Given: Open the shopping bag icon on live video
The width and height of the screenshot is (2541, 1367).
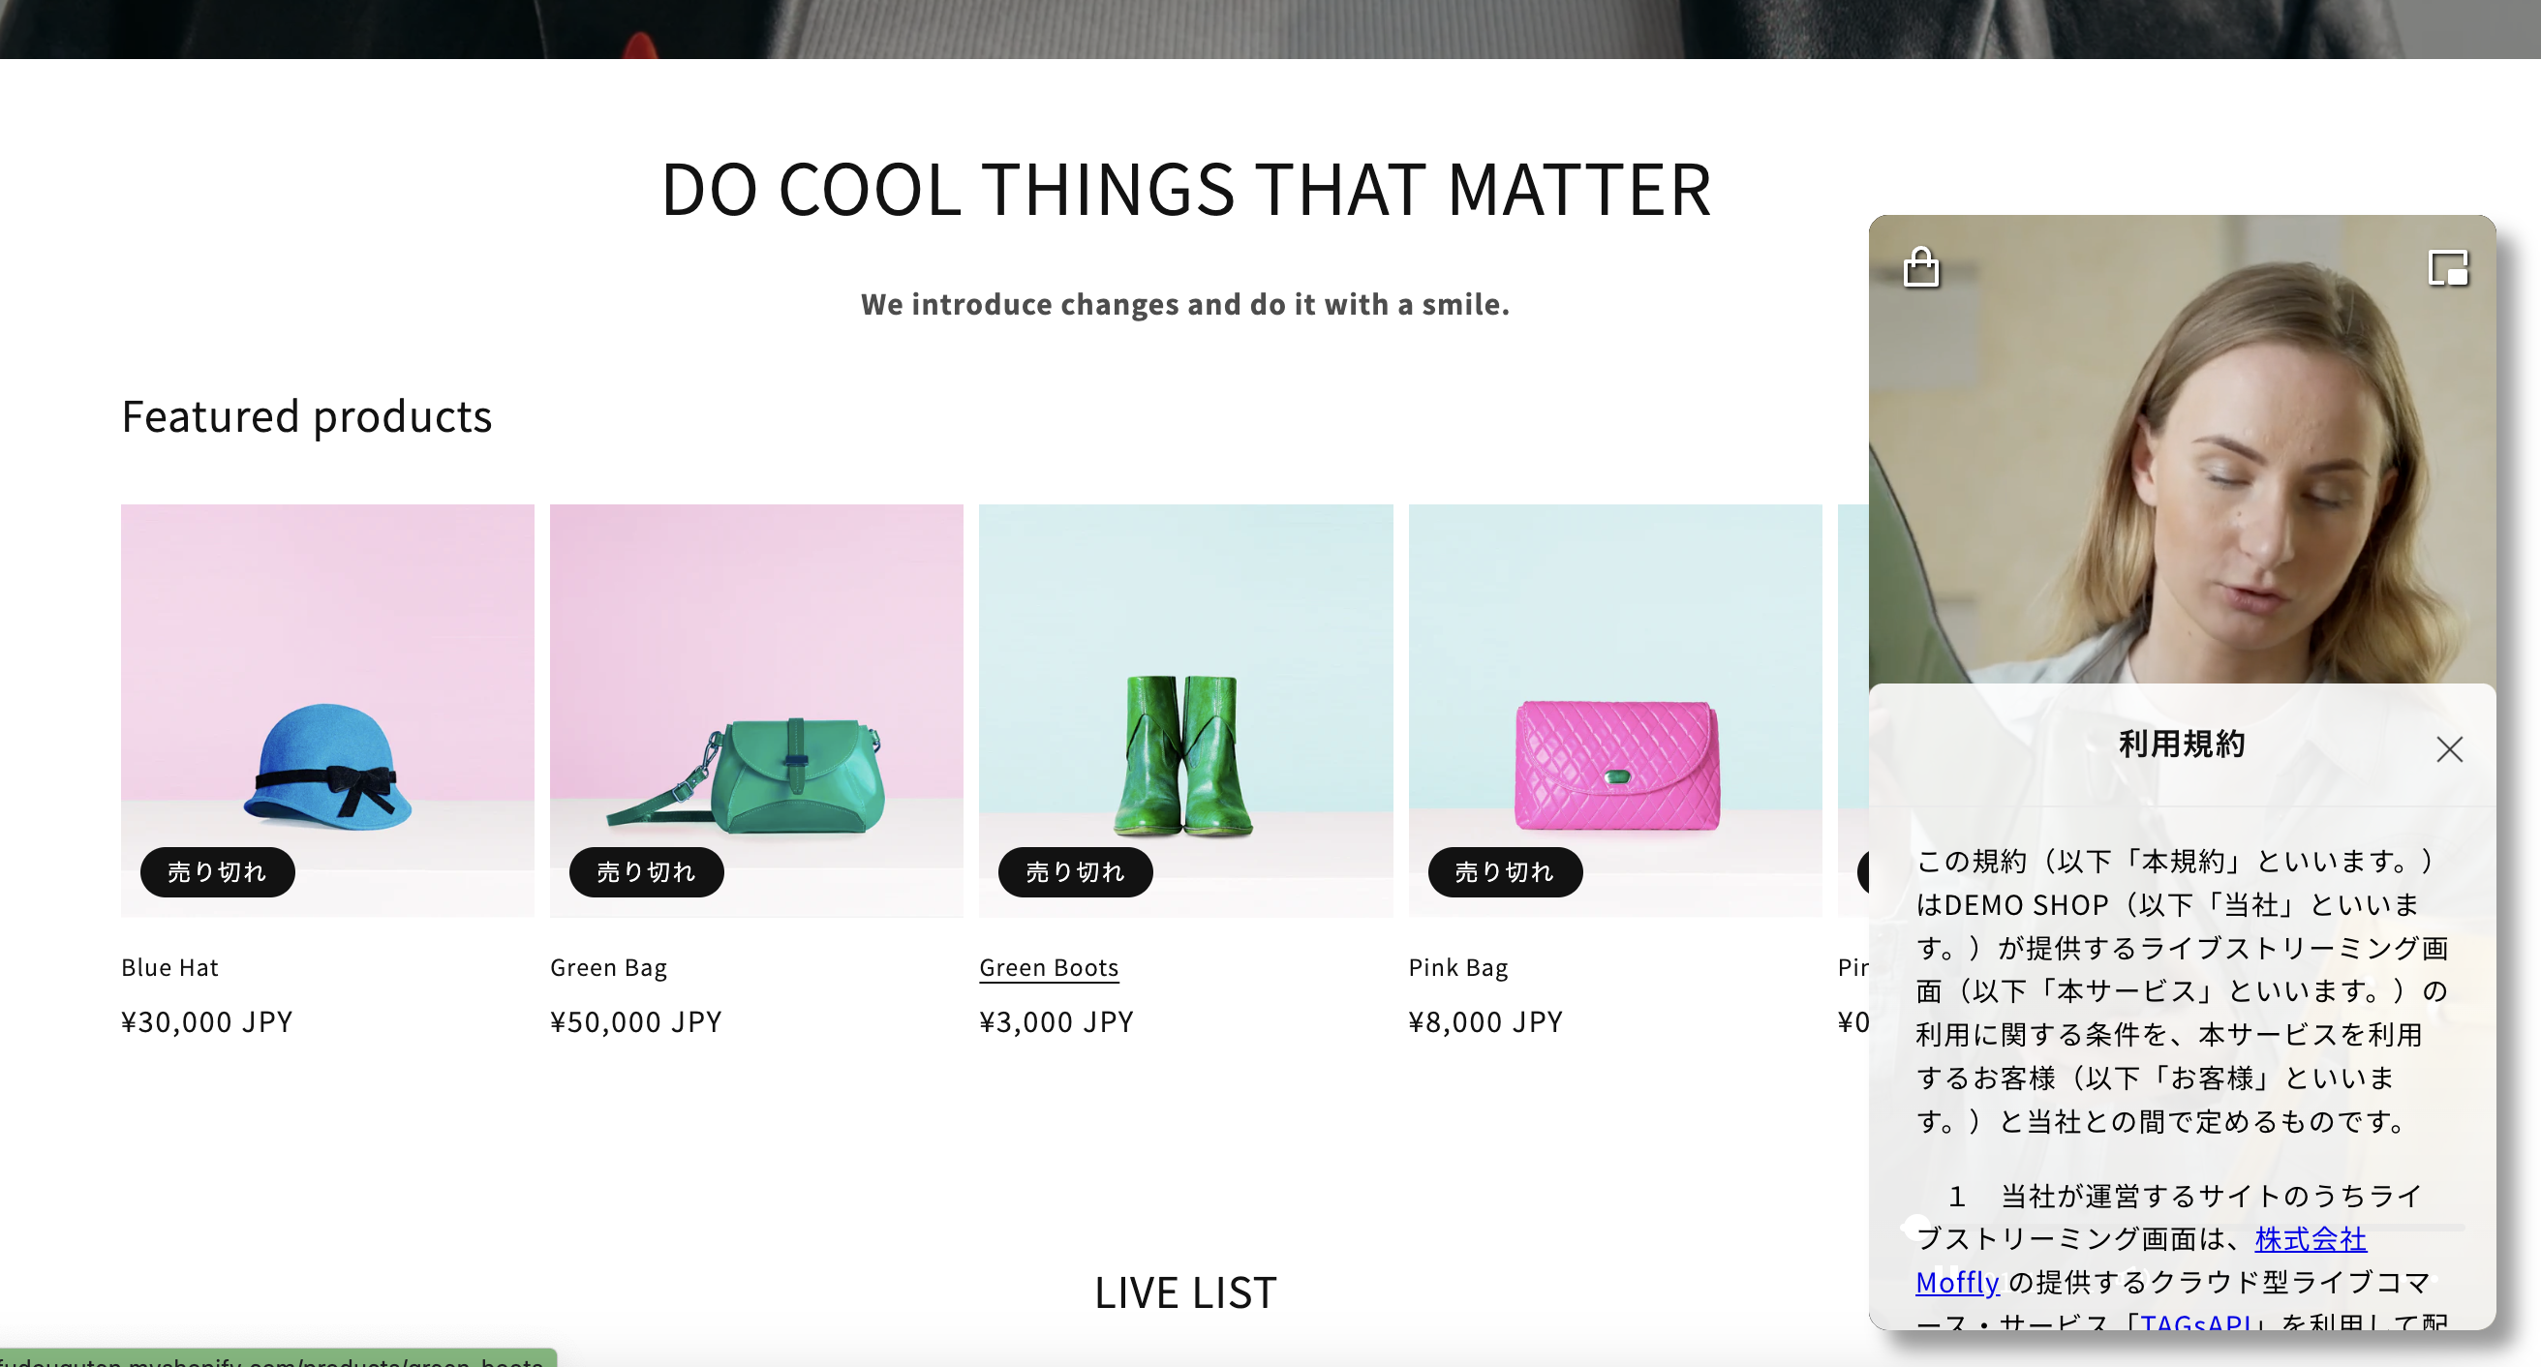Looking at the screenshot, I should [1920, 267].
